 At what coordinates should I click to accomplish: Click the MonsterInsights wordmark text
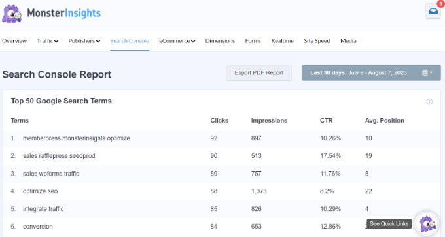[64, 13]
